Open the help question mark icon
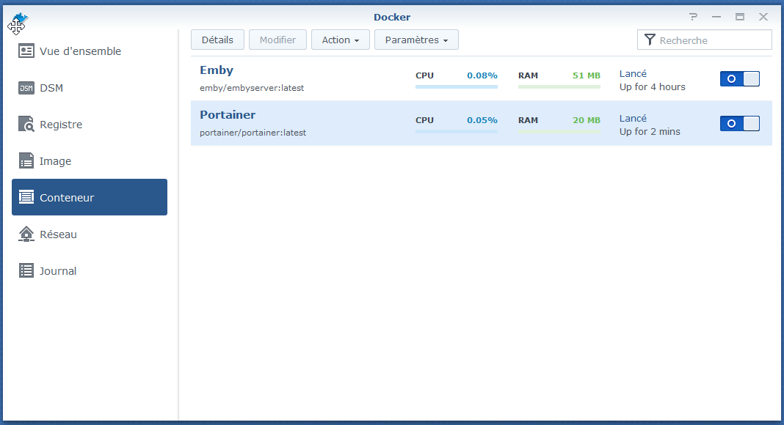Screen dimensions: 784x425 (693, 17)
